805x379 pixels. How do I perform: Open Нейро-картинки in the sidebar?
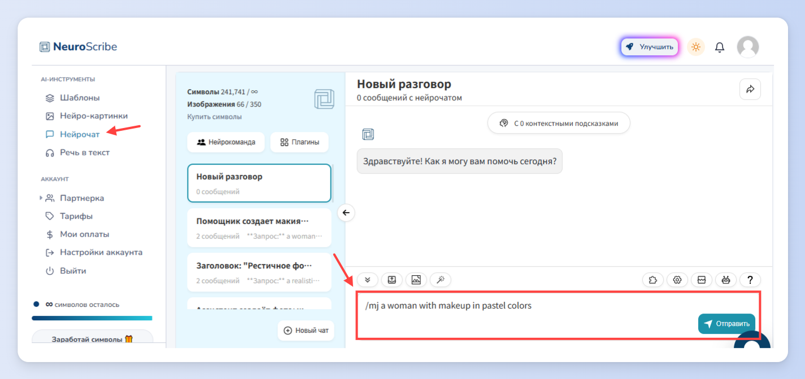(x=94, y=116)
